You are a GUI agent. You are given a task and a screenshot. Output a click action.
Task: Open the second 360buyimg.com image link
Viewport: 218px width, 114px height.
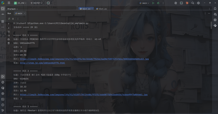pyautogui.click(x=84, y=95)
